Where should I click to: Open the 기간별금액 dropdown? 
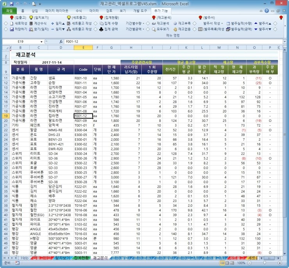[143, 29]
